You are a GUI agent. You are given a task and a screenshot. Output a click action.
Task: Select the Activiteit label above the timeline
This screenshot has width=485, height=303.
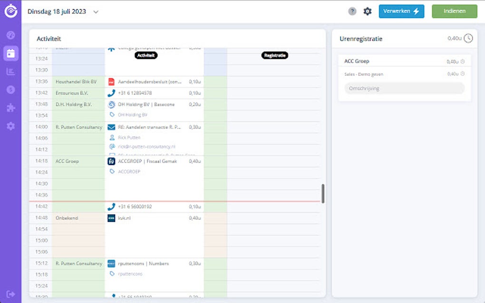pos(145,55)
